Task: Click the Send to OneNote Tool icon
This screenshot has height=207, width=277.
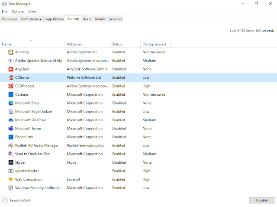Action: 11,154
